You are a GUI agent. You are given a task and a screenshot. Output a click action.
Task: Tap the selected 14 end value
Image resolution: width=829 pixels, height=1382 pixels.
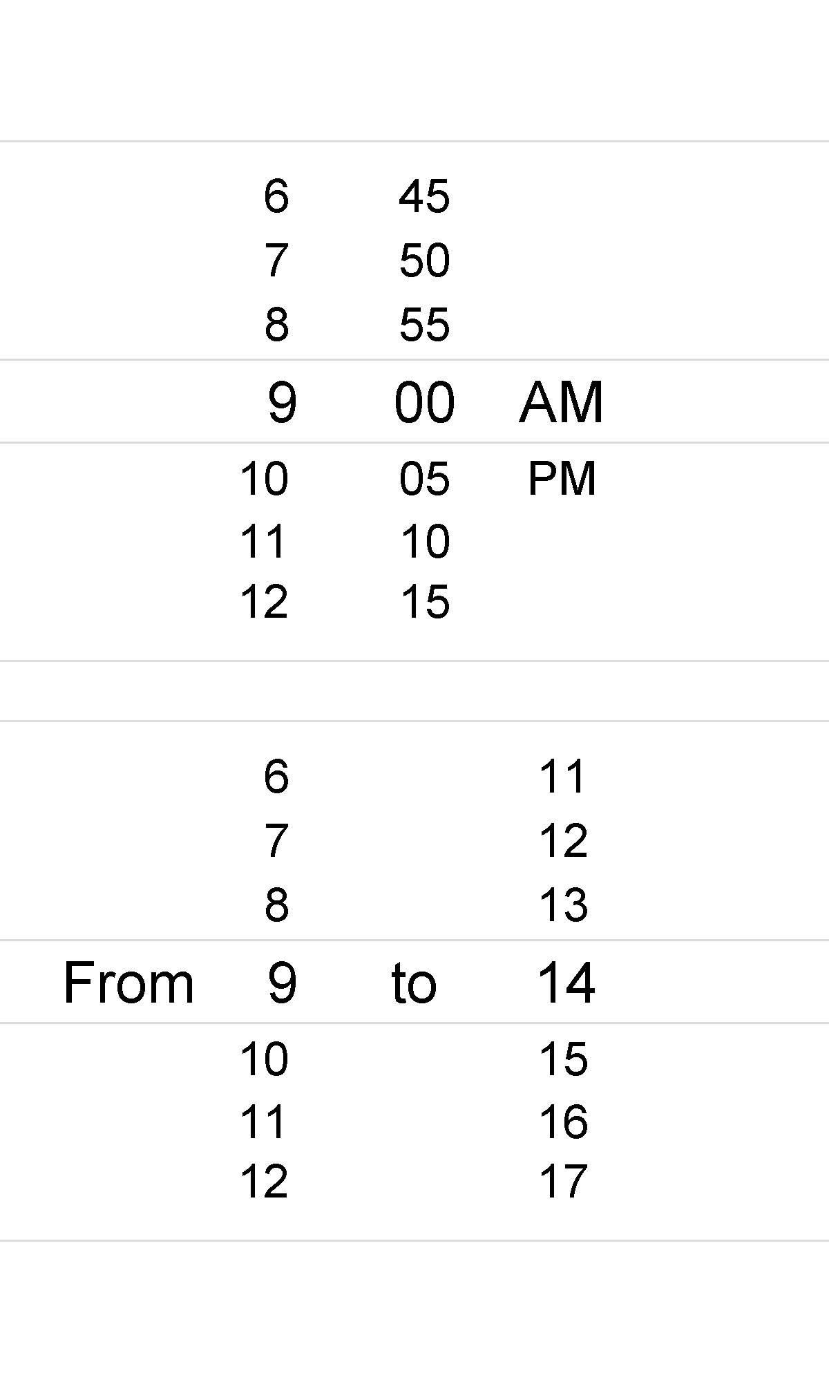[x=566, y=982]
